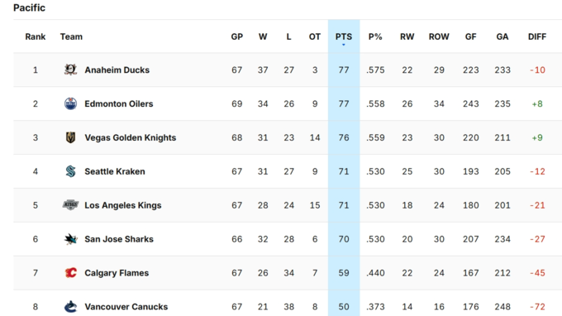Click the Vegas Golden Knights logo
The width and height of the screenshot is (562, 316).
(x=70, y=137)
